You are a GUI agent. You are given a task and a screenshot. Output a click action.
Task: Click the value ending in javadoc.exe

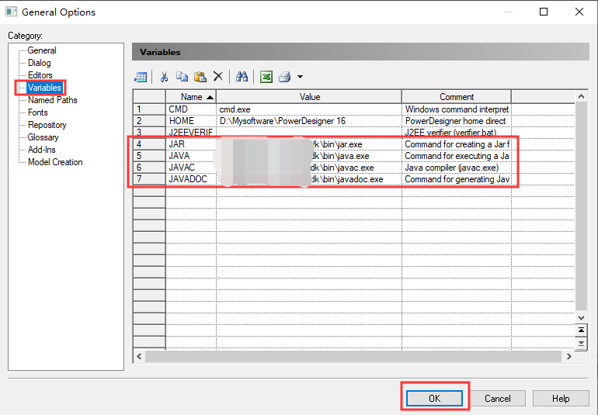coord(309,179)
